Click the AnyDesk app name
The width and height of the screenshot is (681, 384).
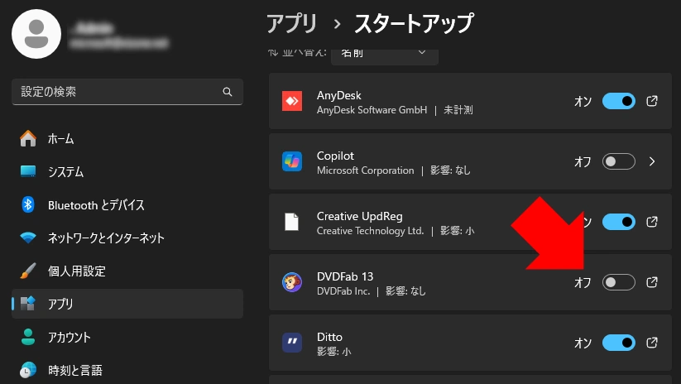tap(338, 95)
